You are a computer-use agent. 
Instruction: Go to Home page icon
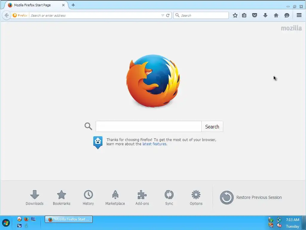(276, 15)
